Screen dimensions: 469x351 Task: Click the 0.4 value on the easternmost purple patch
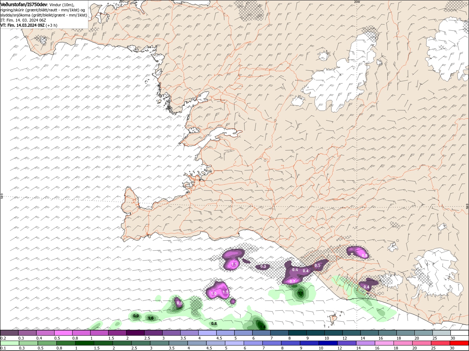coord(366,287)
